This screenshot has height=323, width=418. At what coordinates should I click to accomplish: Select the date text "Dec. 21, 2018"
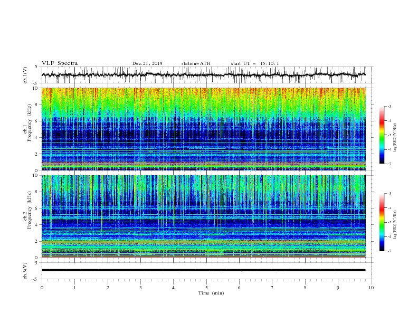147,63
